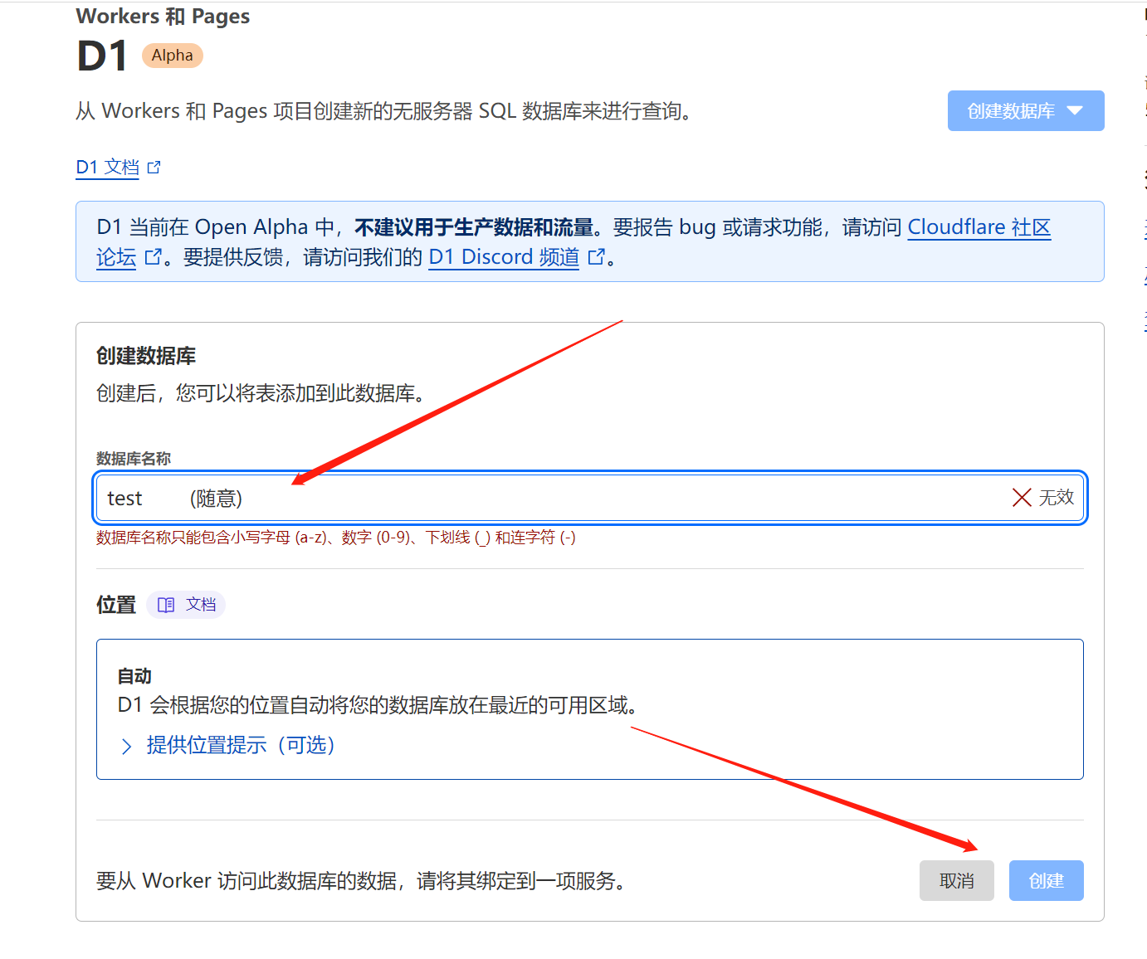This screenshot has width=1147, height=959.
Task: Open the 创建数据库 dropdown menu
Action: pos(1026,110)
